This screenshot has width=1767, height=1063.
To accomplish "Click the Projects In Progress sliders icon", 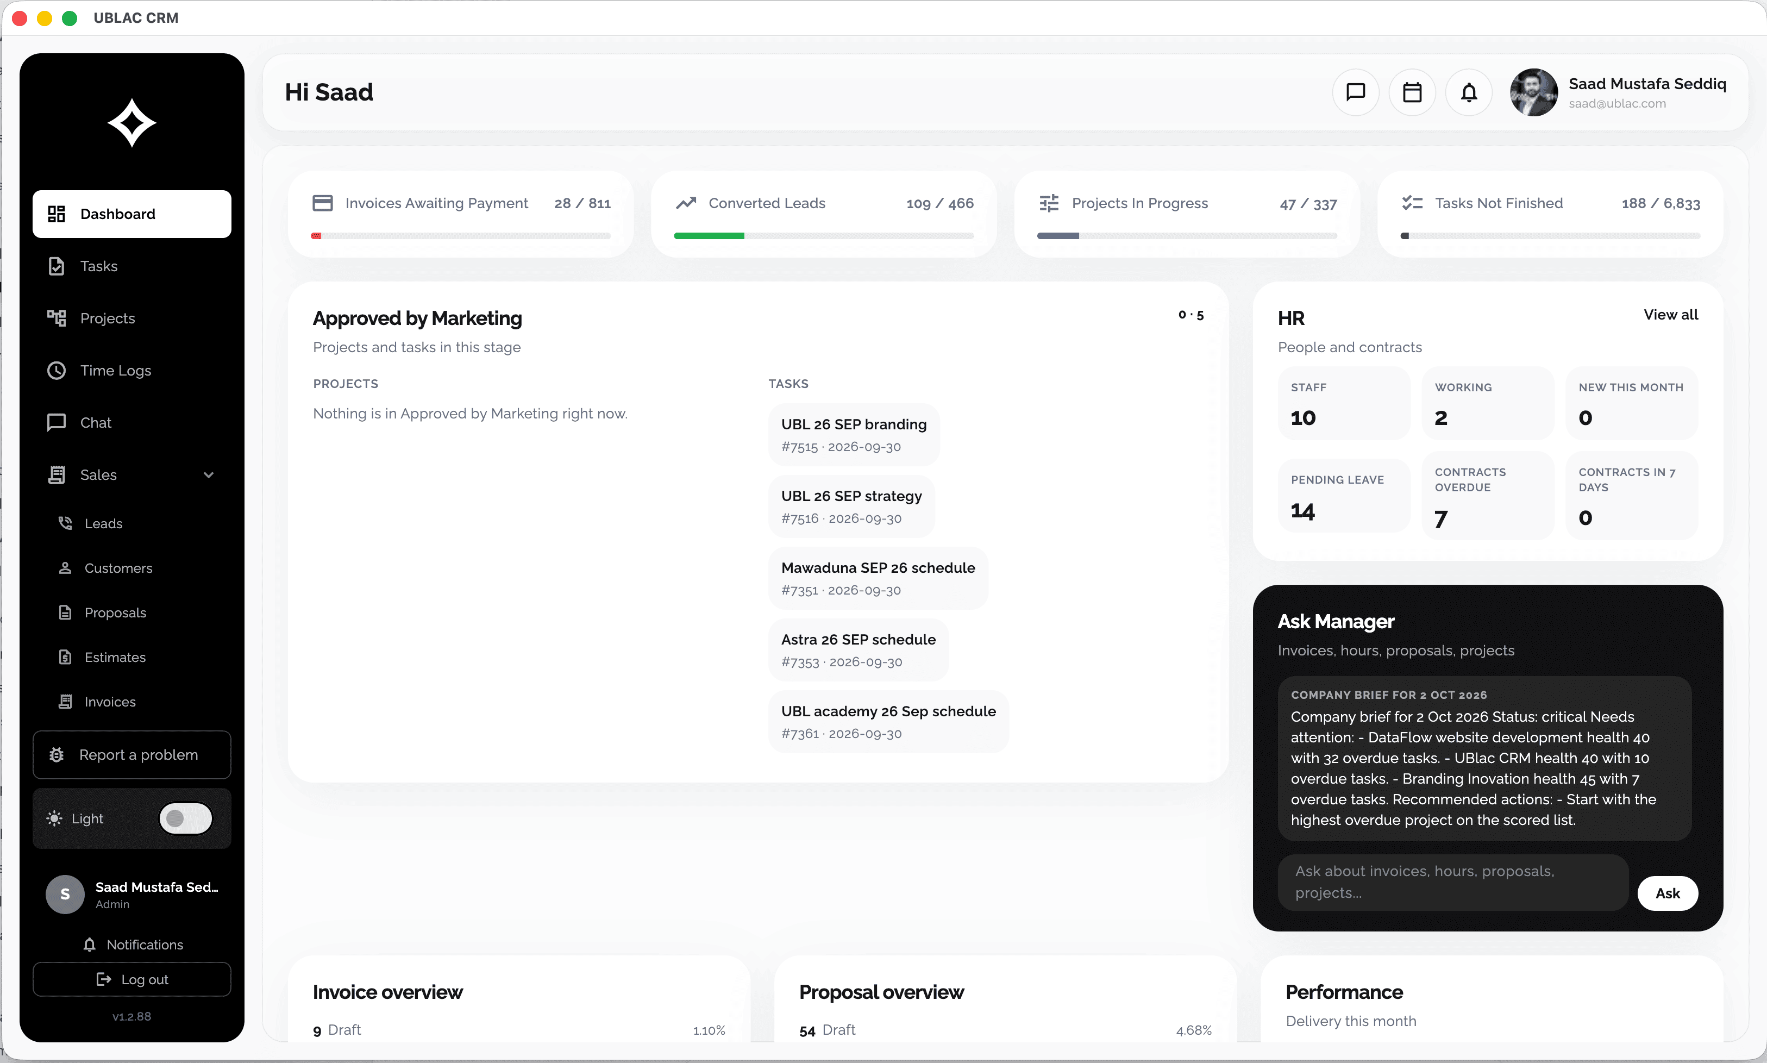I will (x=1049, y=203).
